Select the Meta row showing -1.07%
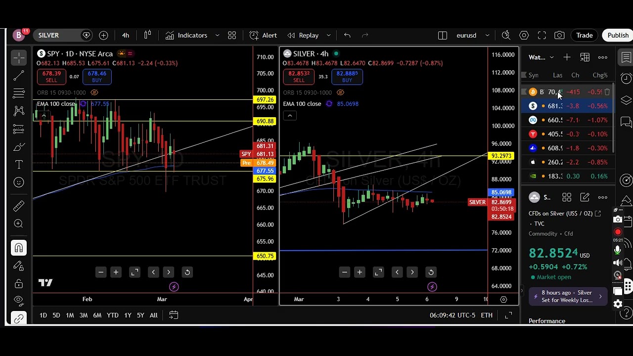This screenshot has width=633, height=356. point(568,120)
